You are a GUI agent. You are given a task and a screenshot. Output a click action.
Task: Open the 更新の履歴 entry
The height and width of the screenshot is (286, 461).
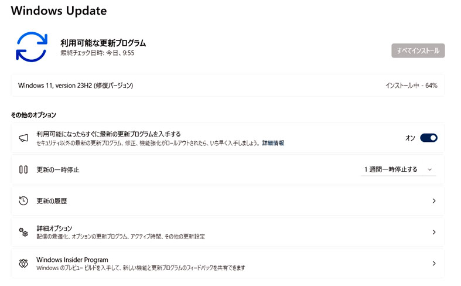point(228,200)
